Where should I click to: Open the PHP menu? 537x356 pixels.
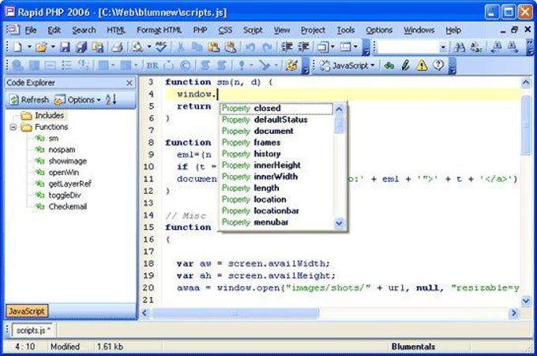point(200,30)
